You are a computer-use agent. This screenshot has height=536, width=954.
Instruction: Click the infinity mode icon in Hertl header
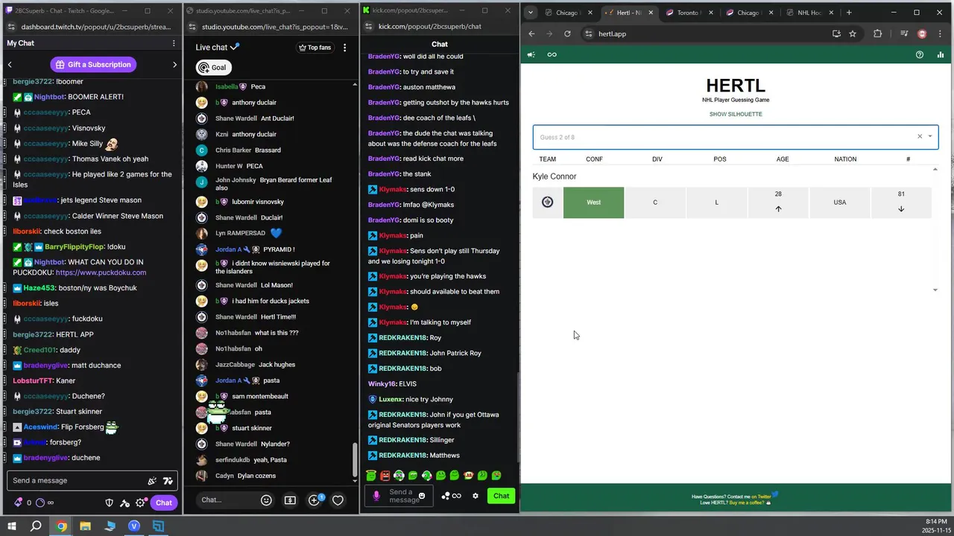(x=552, y=54)
